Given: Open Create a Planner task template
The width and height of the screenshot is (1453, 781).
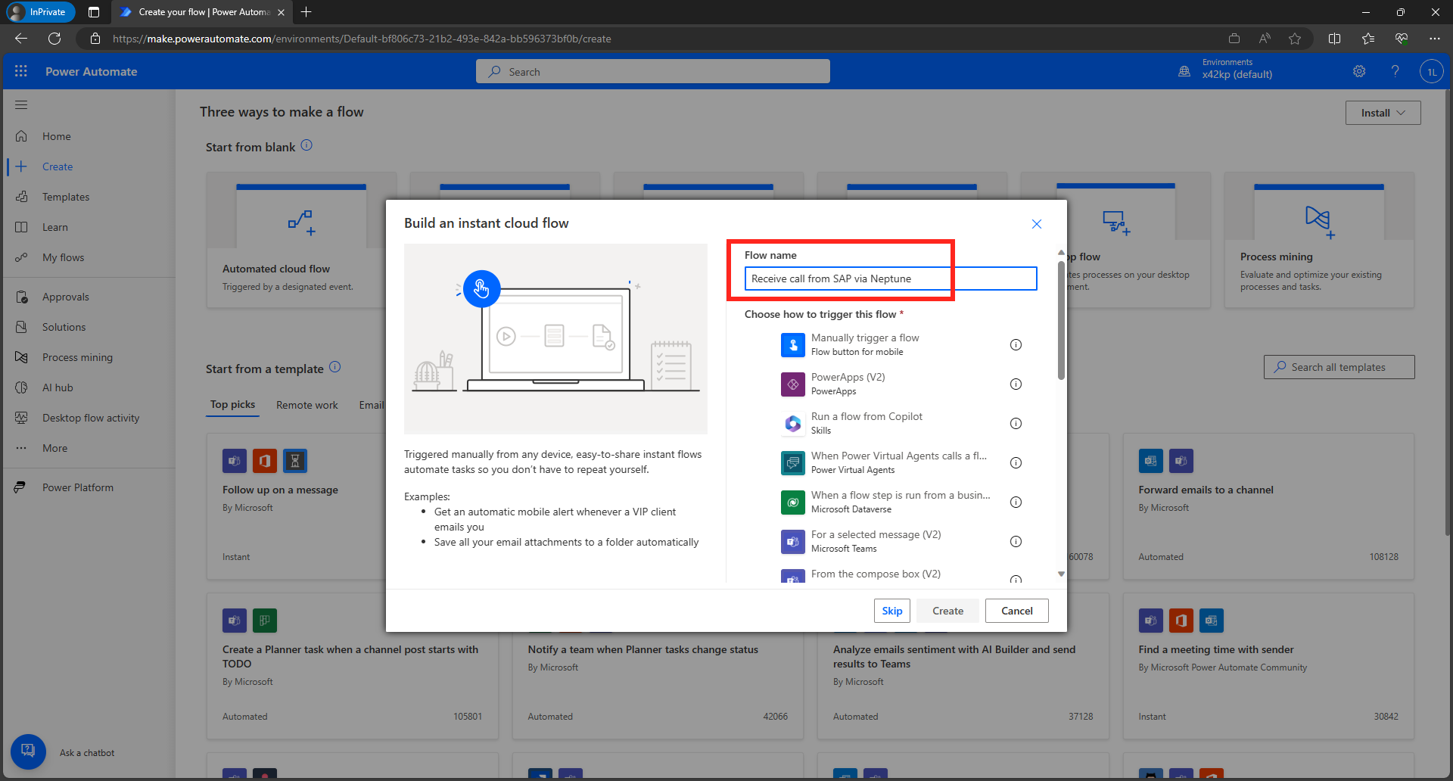Looking at the screenshot, I should pyautogui.click(x=353, y=666).
